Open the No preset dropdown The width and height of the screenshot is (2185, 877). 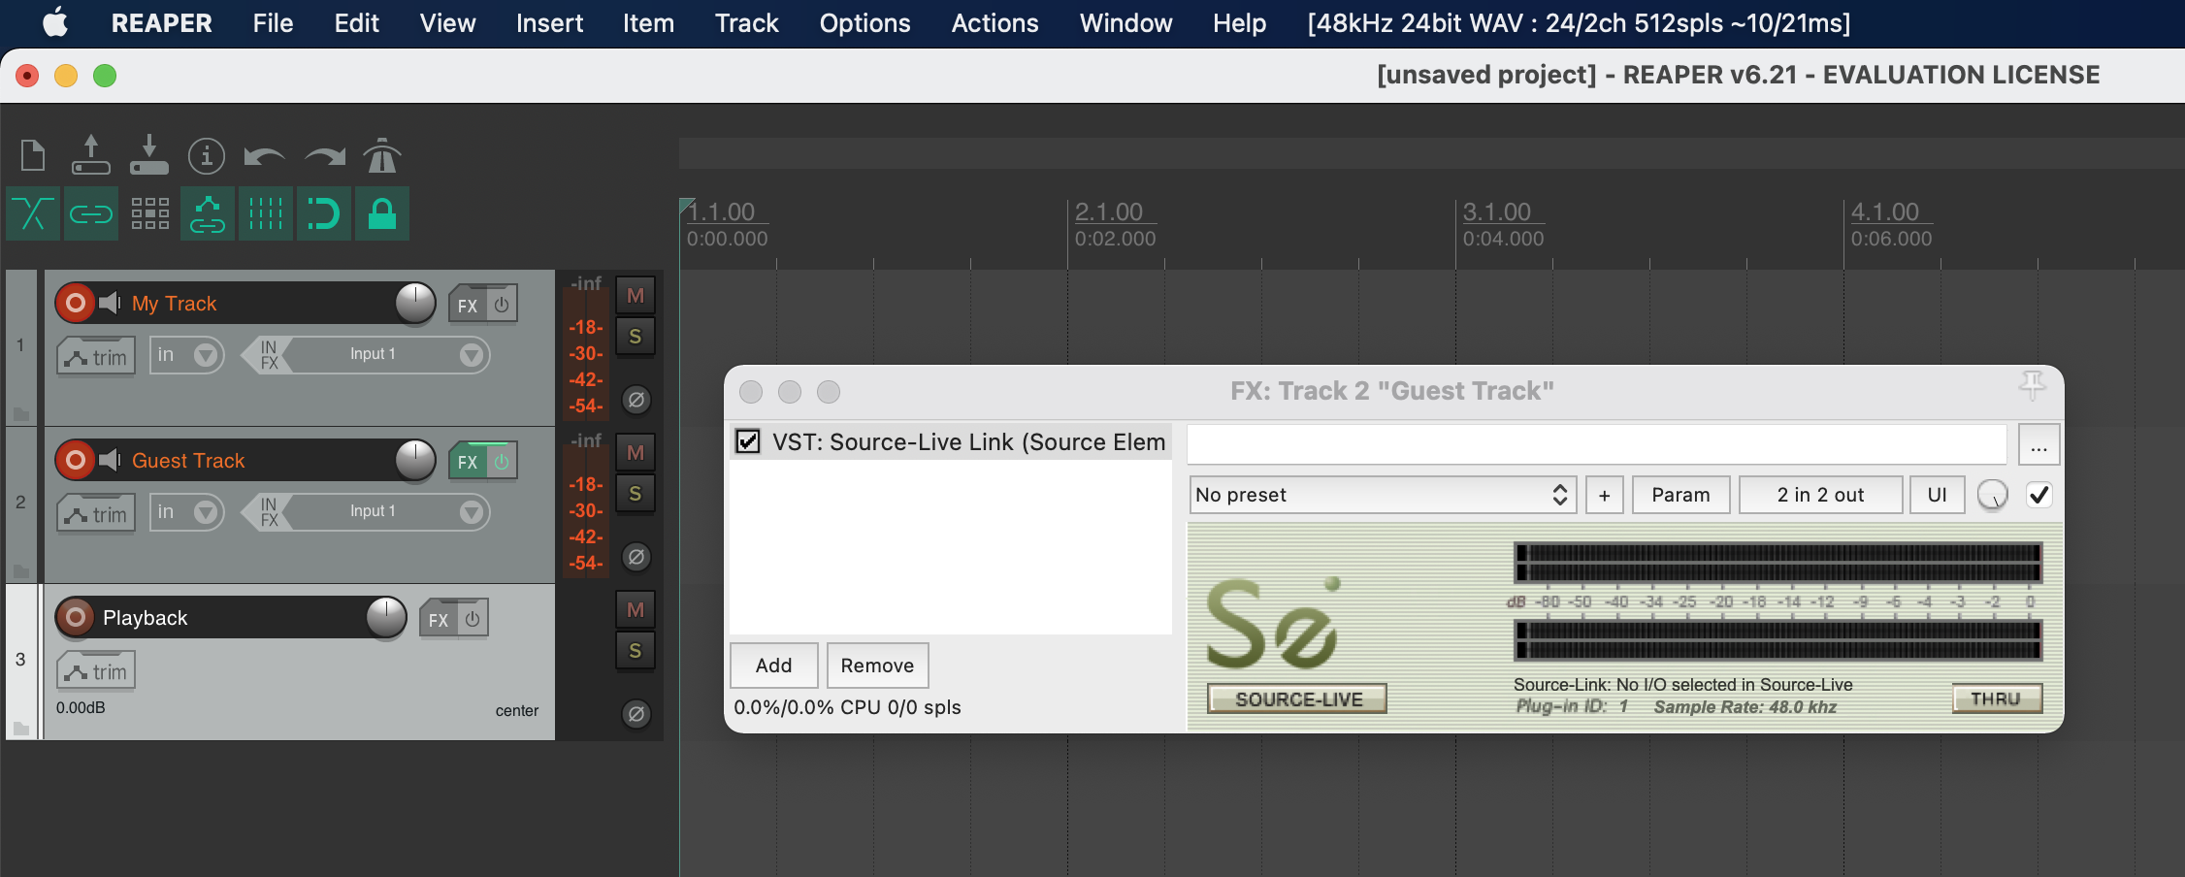tap(1383, 495)
